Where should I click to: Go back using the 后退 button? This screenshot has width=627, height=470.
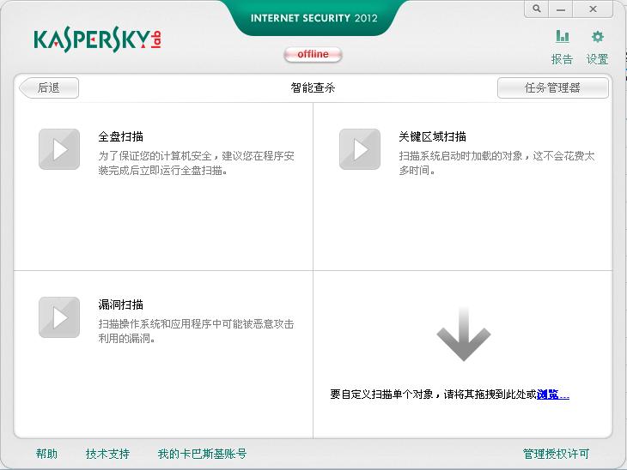pyautogui.click(x=49, y=87)
